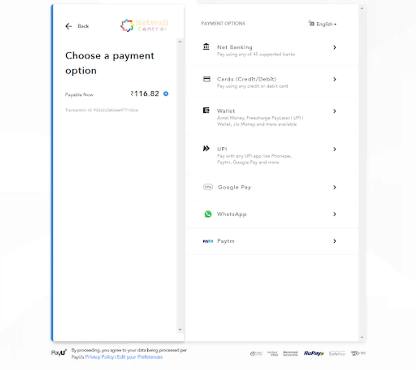Click the Transaction Id text
This screenshot has height=370, width=416.
coord(102,110)
